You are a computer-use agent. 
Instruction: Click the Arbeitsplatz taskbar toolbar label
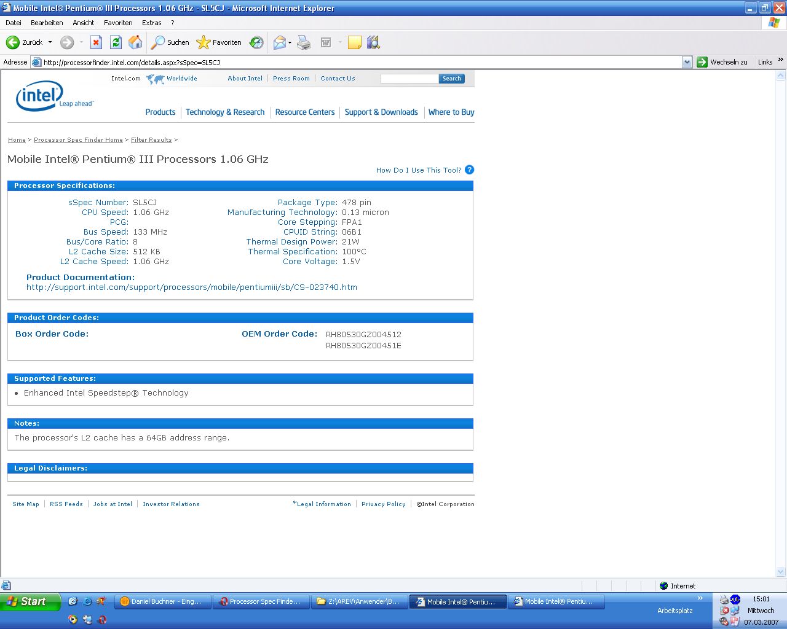675,611
